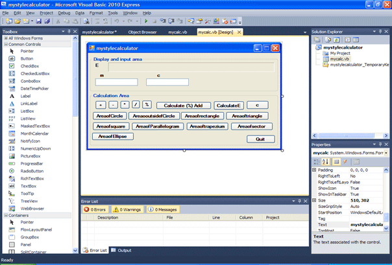
Task: Click the Find toolbar icon
Action: [86, 21]
